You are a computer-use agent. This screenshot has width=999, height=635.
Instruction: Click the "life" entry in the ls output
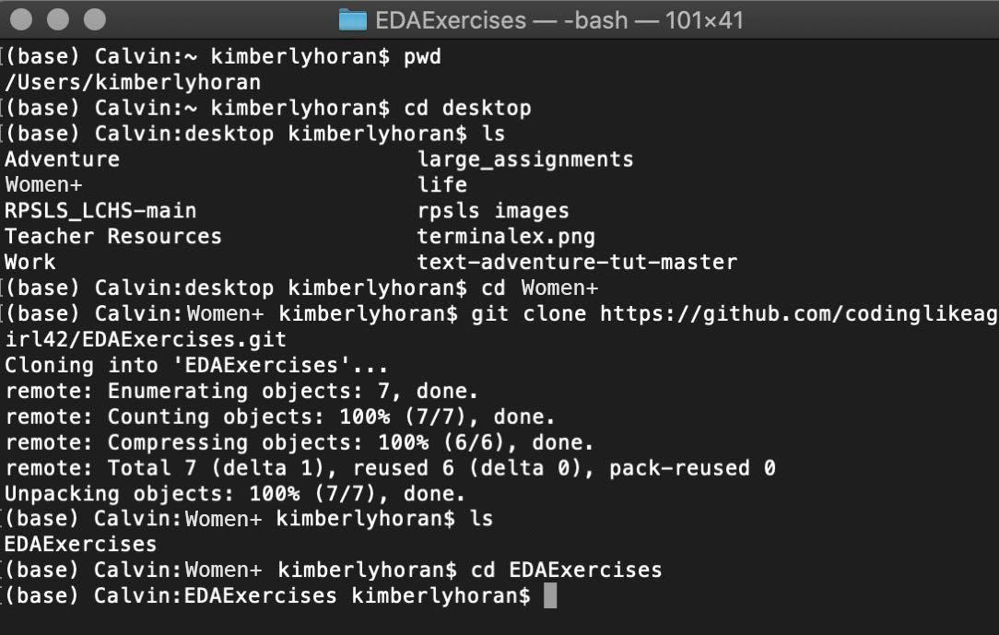[442, 185]
